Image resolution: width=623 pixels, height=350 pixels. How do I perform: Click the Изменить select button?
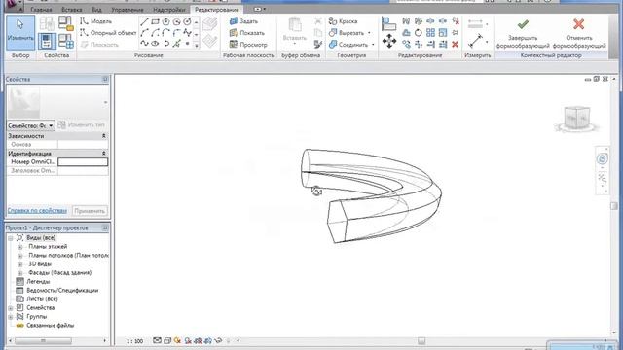pos(20,32)
